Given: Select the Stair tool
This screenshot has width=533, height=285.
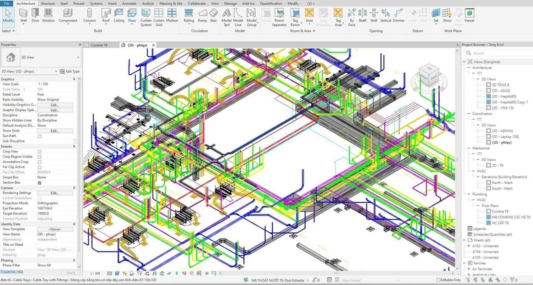Looking at the screenshot, I should [x=213, y=16].
